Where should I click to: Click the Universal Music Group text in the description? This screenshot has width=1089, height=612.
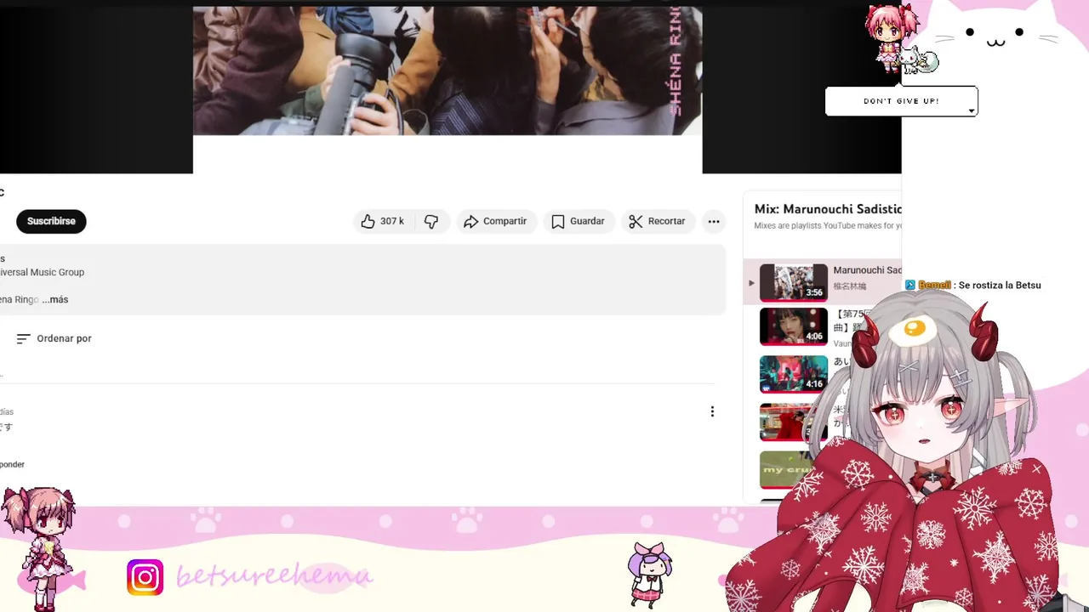43,272
